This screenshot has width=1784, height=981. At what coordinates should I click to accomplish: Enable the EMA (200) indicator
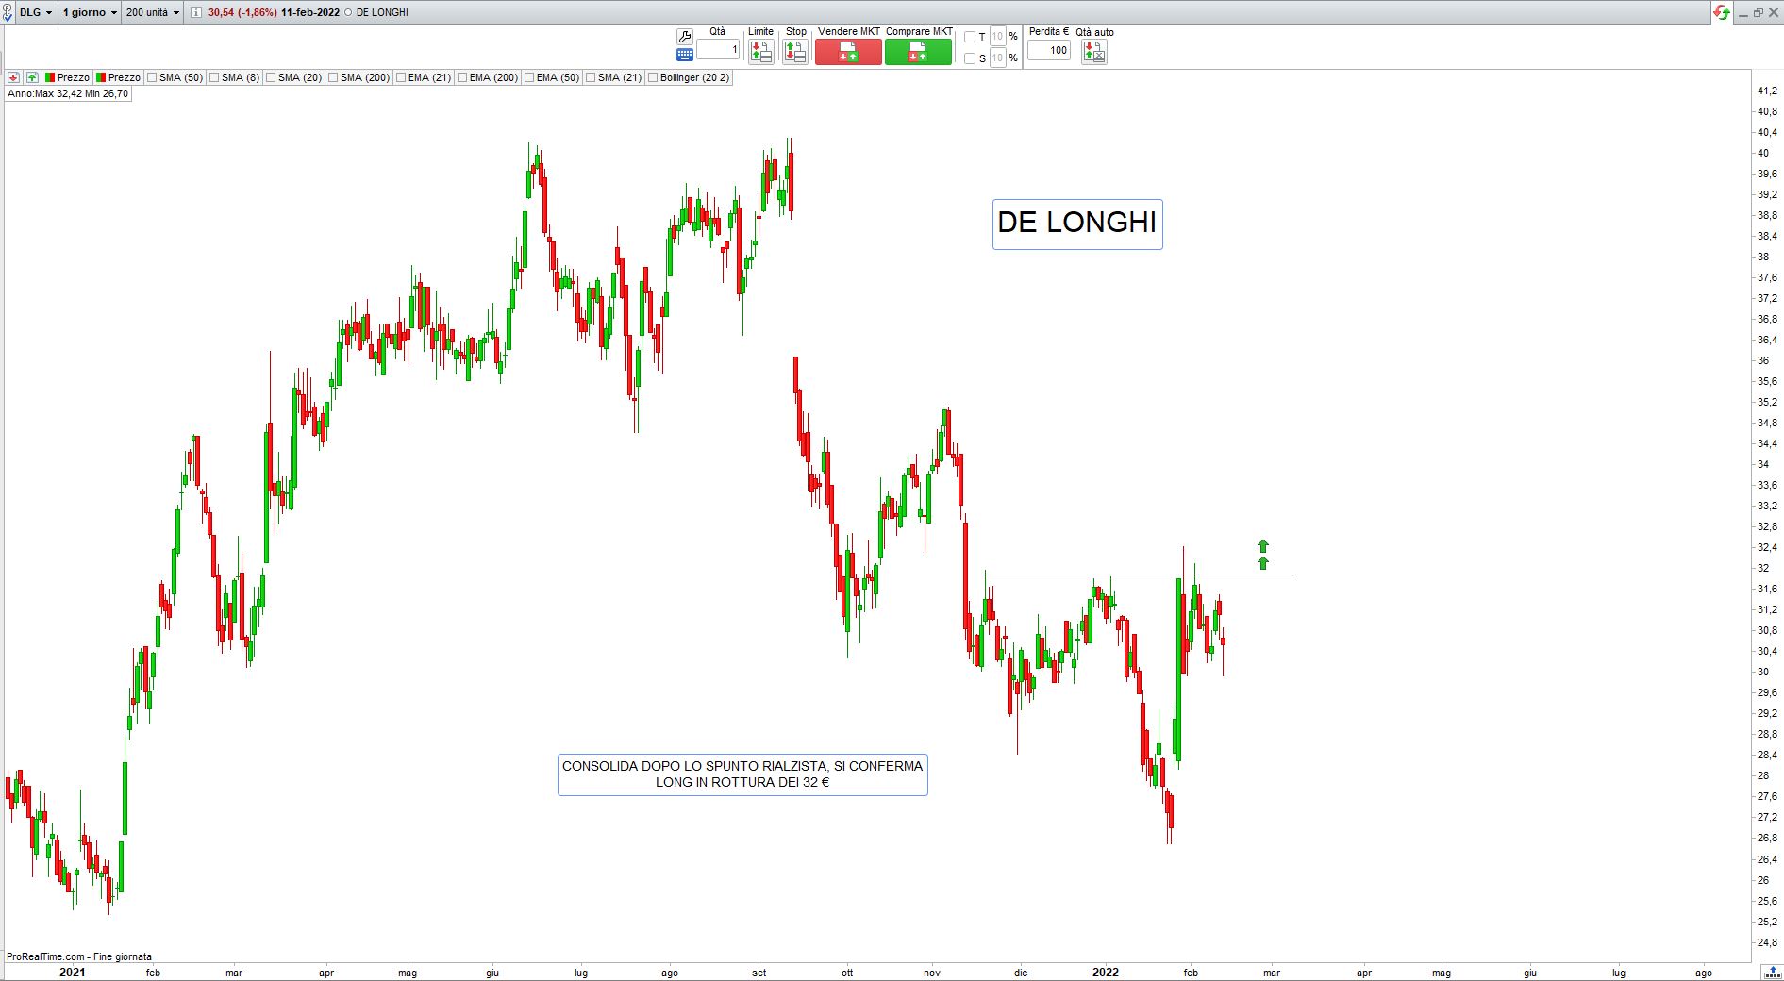click(462, 77)
